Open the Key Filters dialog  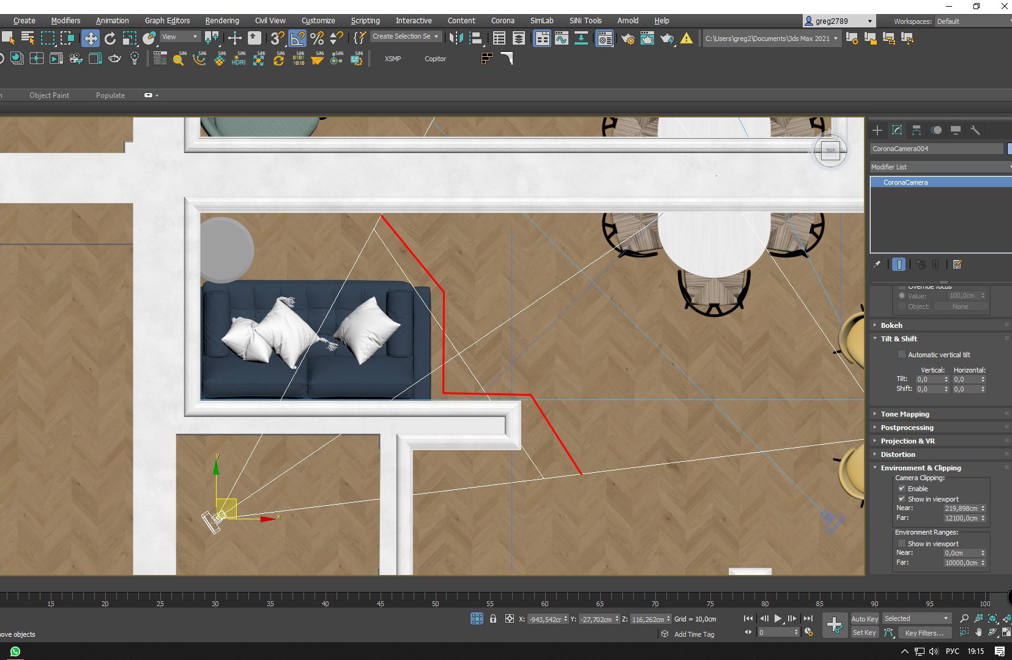pyautogui.click(x=924, y=632)
